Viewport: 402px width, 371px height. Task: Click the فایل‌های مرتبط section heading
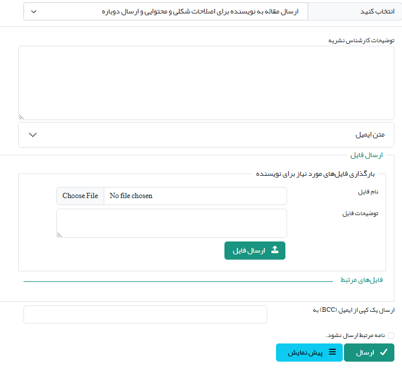point(362,280)
